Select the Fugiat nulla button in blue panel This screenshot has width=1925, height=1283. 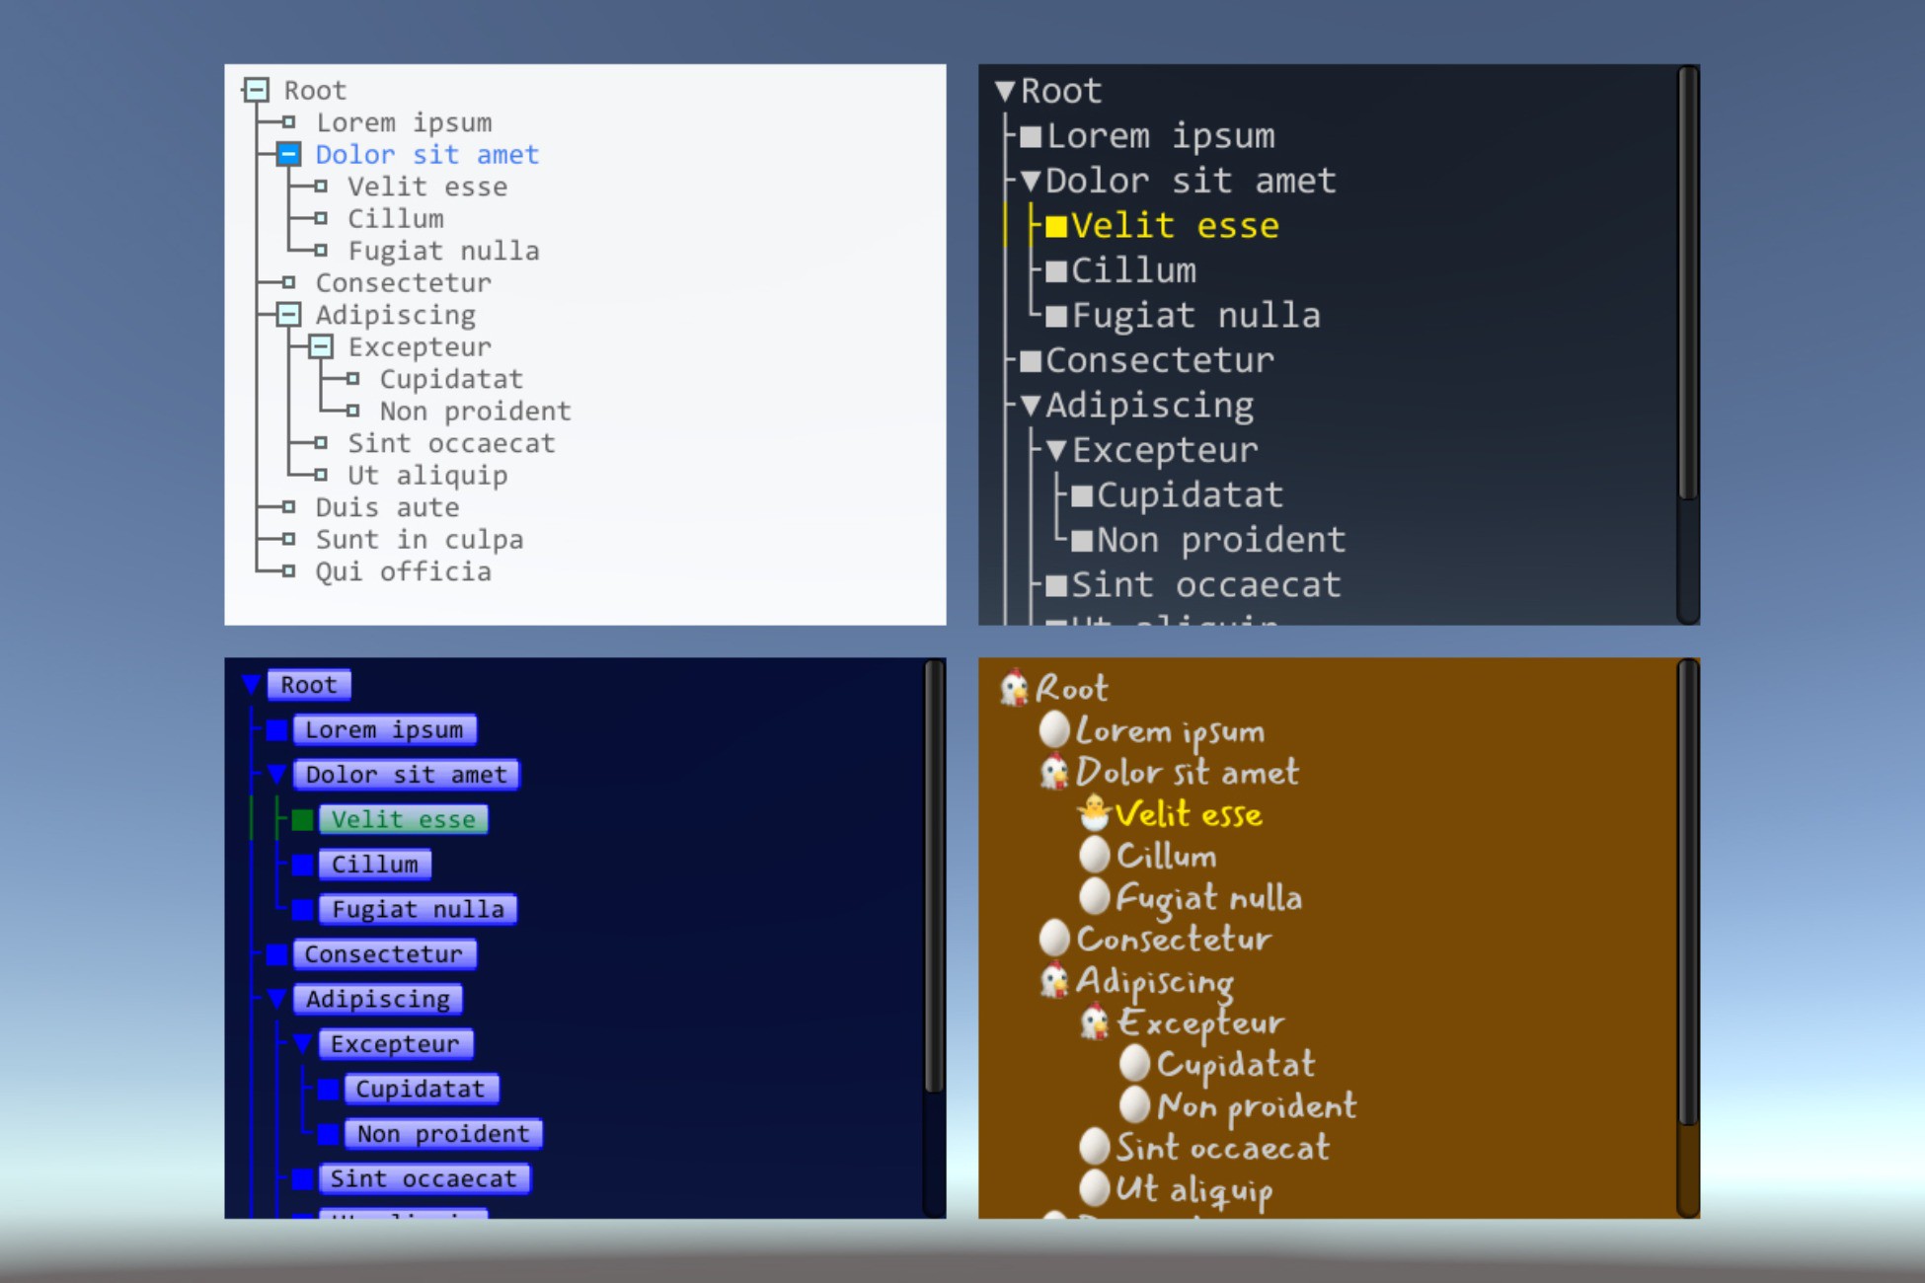pyautogui.click(x=417, y=908)
